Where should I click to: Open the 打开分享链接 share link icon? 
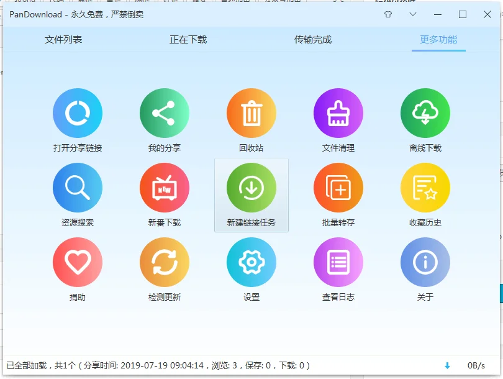77,113
